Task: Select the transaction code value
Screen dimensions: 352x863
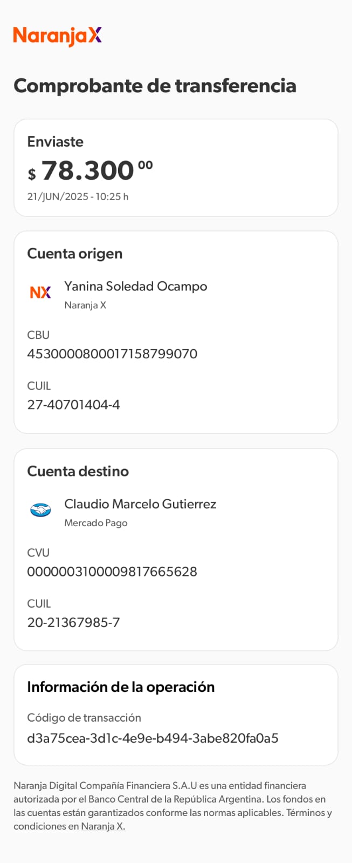Action: (153, 738)
